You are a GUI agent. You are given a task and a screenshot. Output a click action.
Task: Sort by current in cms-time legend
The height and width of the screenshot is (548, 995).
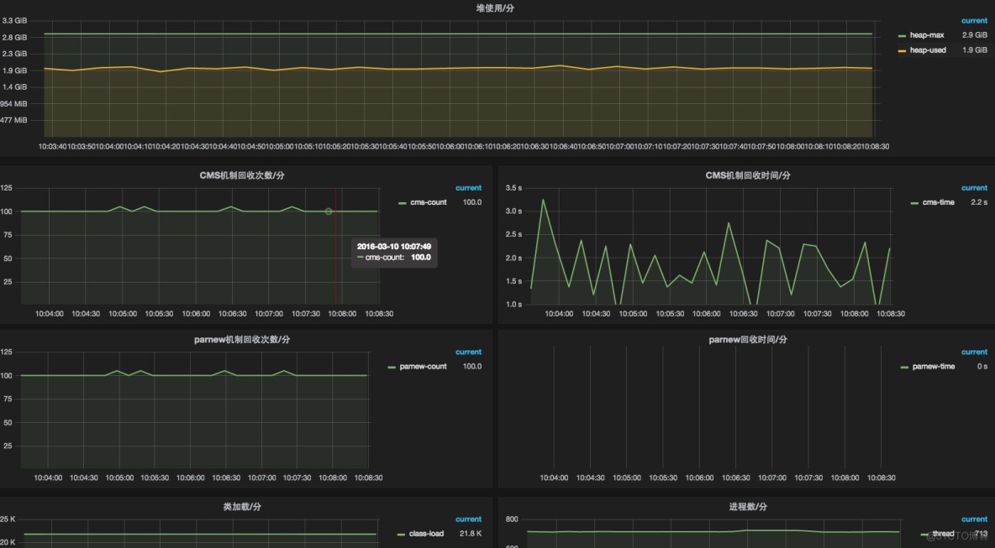[974, 188]
